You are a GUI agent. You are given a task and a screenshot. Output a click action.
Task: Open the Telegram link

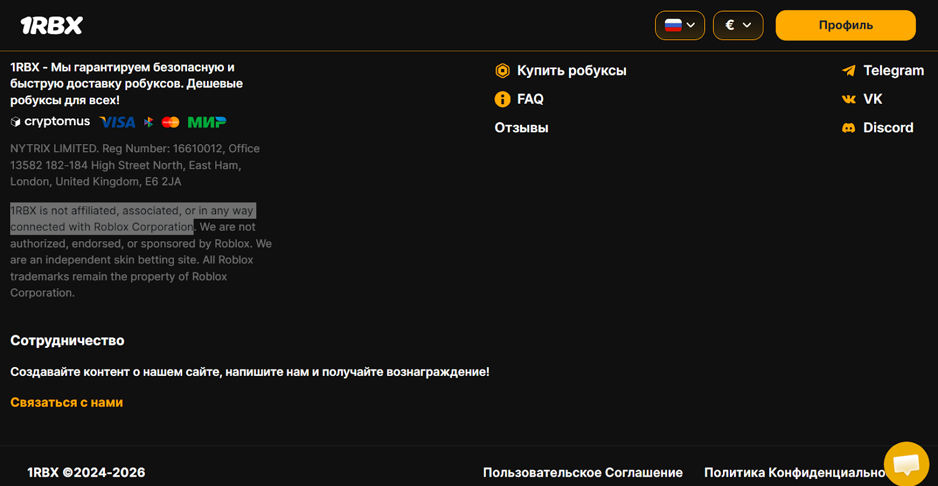pos(893,71)
